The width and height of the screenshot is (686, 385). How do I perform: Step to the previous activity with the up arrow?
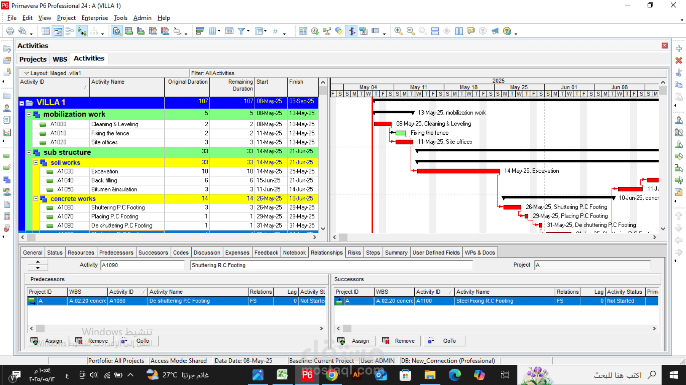coord(37,262)
